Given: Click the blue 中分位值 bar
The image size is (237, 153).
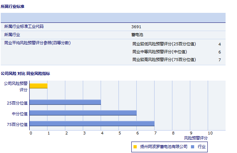Looking at the screenshot, I should (83, 113).
